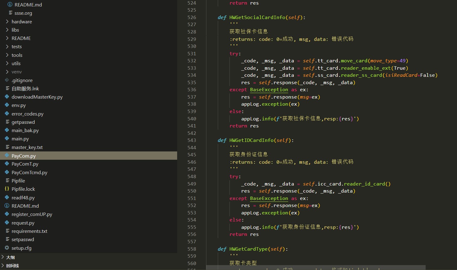Click line number 543 in gutter
The height and width of the screenshot is (270, 457).
(x=192, y=140)
